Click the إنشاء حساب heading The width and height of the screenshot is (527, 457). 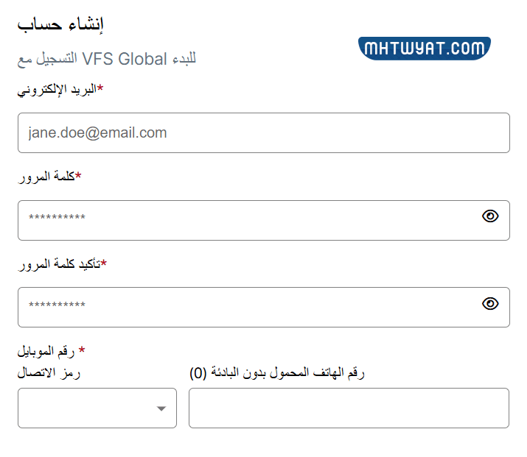pos(60,25)
